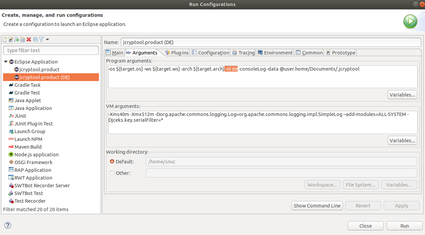Click the Revert button
The image size is (425, 235).
coord(363,206)
